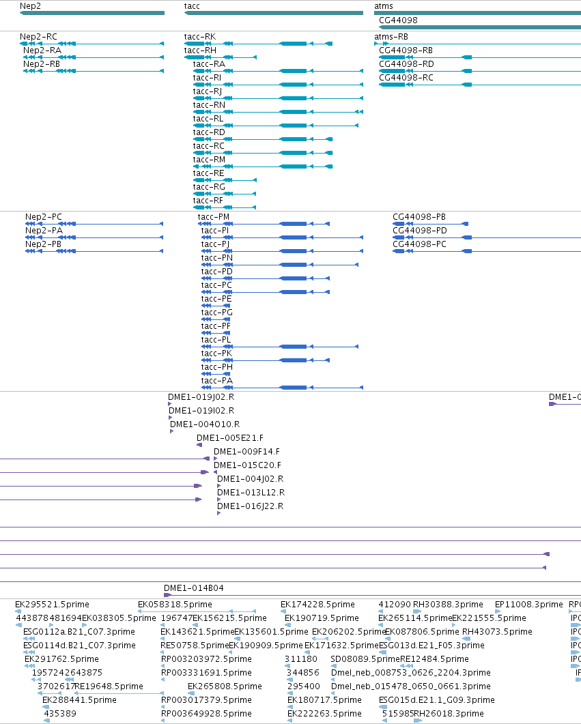
Task: Open cDNA EK058318.5prime
Action: (x=175, y=604)
